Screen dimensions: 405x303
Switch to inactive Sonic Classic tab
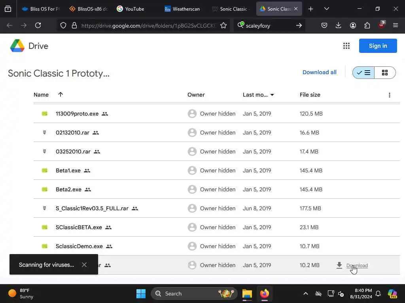click(x=230, y=9)
